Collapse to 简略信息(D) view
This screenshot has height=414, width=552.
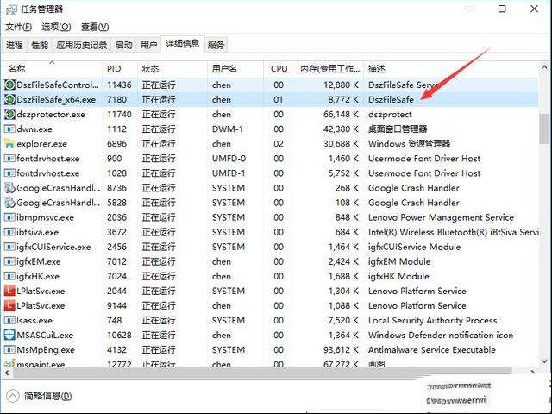pos(39,396)
